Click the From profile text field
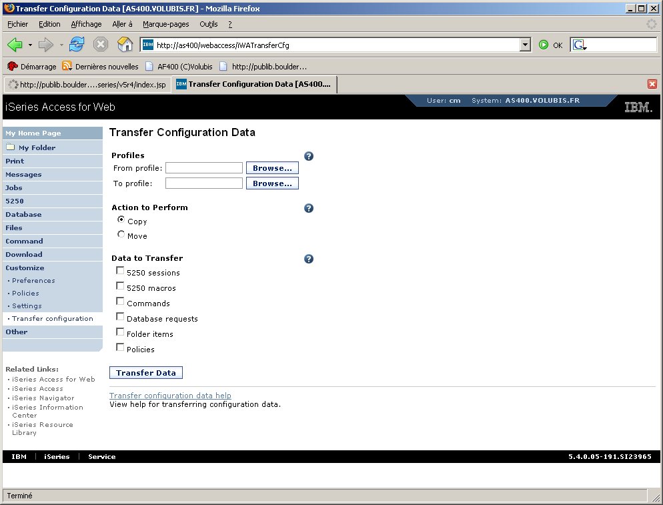This screenshot has height=505, width=663. coord(204,168)
